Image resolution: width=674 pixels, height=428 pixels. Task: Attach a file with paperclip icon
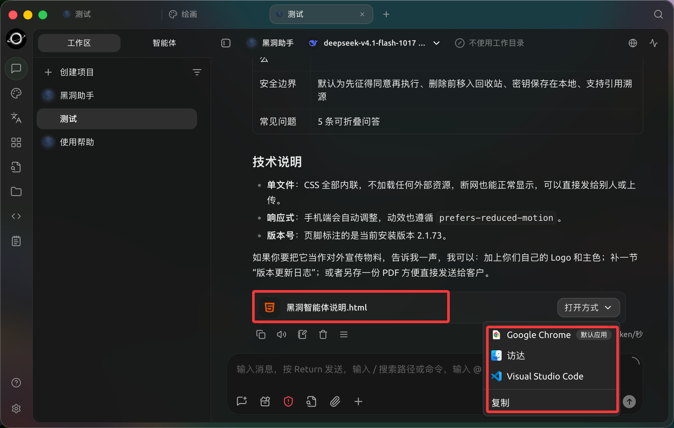335,401
